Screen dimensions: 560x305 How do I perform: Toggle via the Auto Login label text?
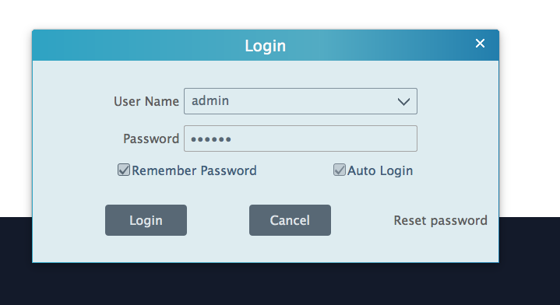[380, 171]
